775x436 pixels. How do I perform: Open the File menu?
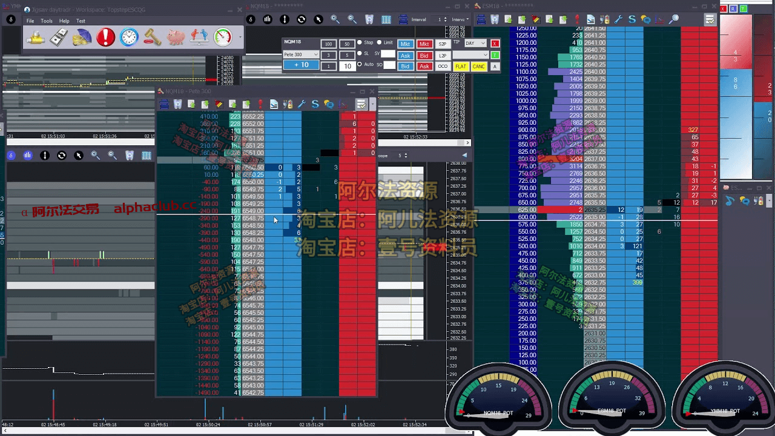click(30, 21)
